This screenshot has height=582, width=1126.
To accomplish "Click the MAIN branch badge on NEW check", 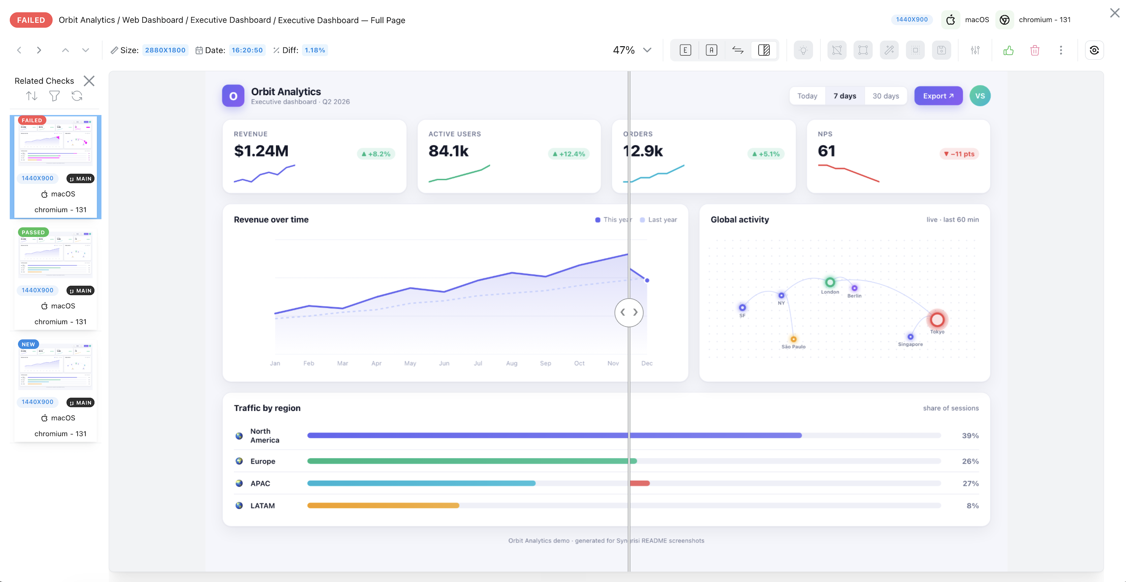I will 80,402.
